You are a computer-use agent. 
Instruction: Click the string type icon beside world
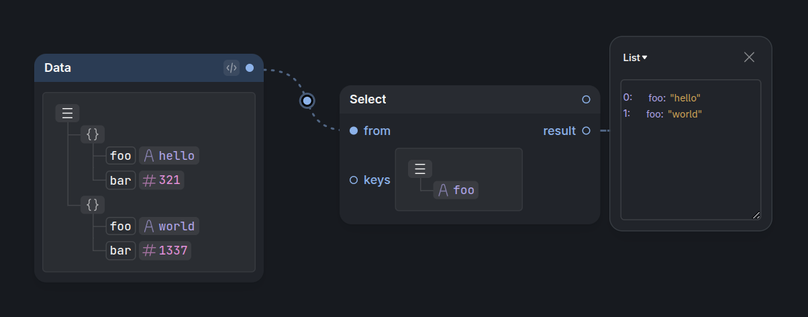(x=149, y=226)
